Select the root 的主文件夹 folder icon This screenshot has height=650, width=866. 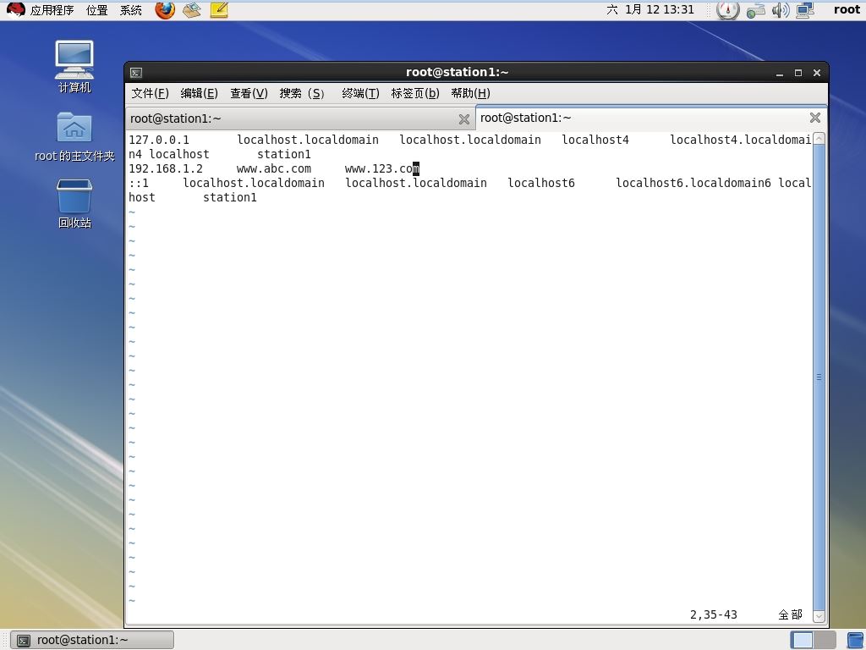click(x=74, y=136)
